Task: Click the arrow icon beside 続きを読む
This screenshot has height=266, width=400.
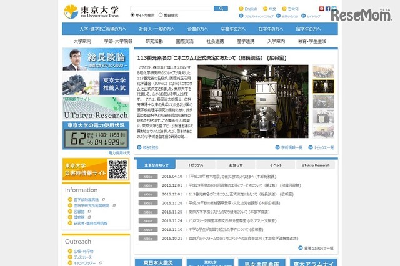Action: [139, 147]
